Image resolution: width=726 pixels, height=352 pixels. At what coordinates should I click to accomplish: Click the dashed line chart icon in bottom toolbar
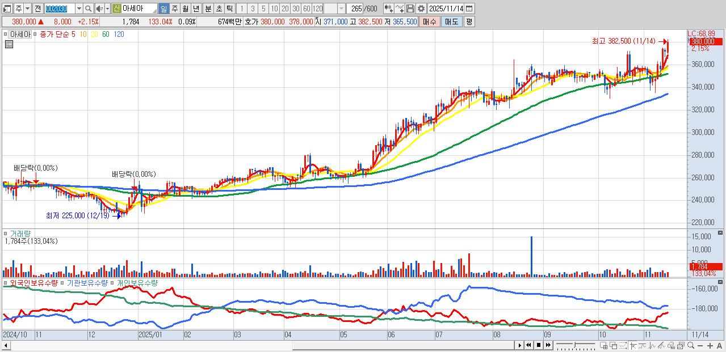pyautogui.click(x=623, y=345)
